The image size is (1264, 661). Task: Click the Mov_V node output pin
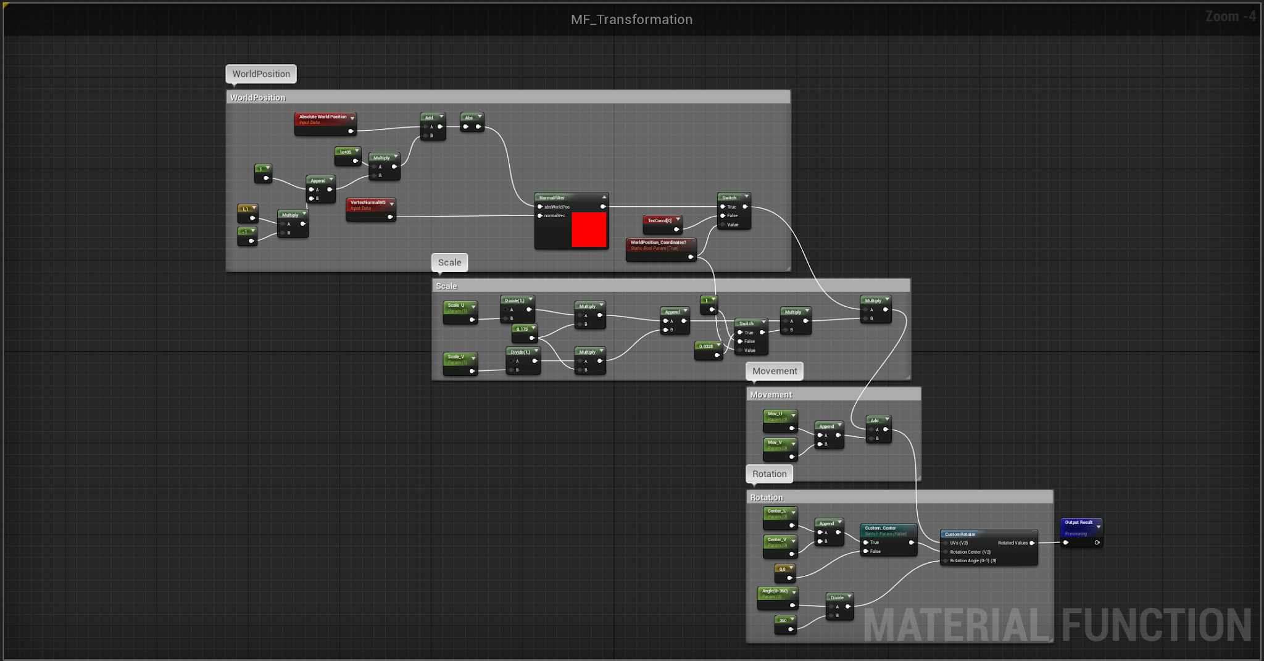pyautogui.click(x=792, y=457)
